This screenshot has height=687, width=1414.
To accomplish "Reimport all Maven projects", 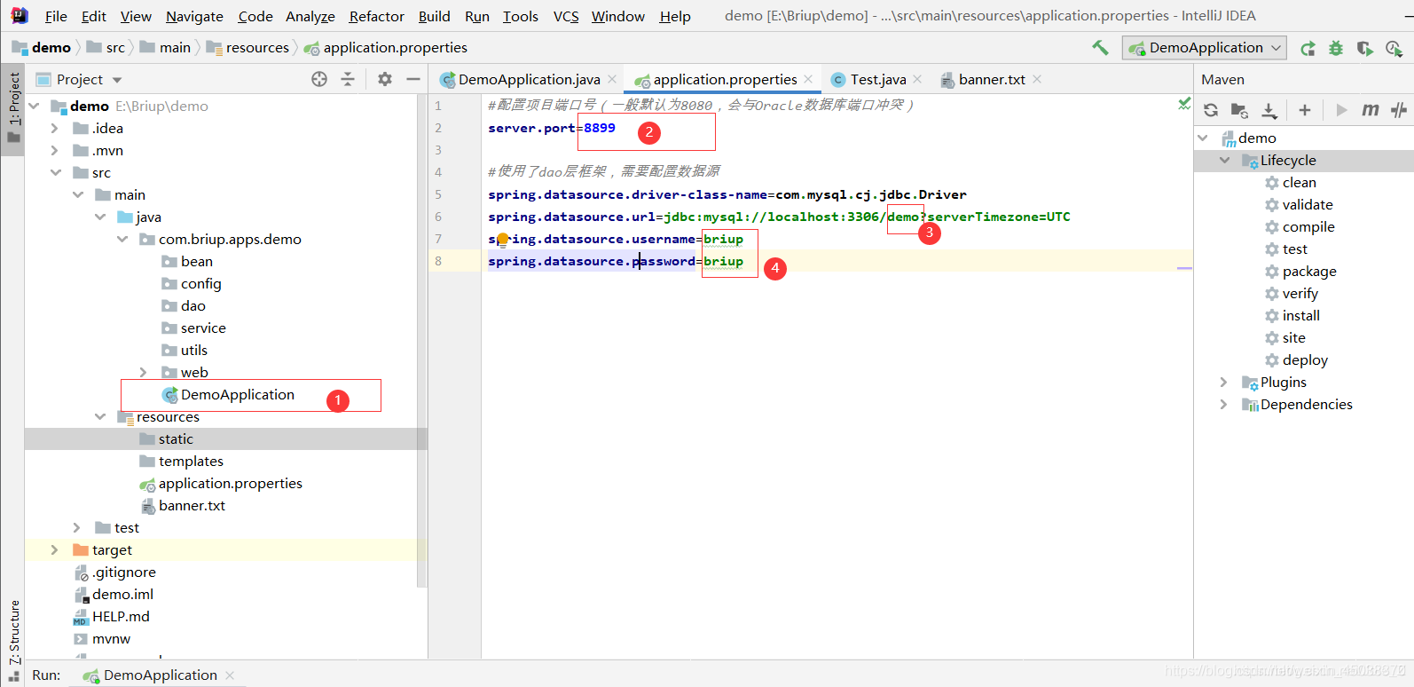I will [x=1211, y=110].
